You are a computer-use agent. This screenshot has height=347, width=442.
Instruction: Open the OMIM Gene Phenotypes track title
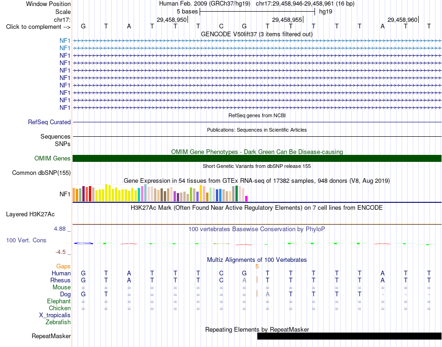[x=257, y=152]
